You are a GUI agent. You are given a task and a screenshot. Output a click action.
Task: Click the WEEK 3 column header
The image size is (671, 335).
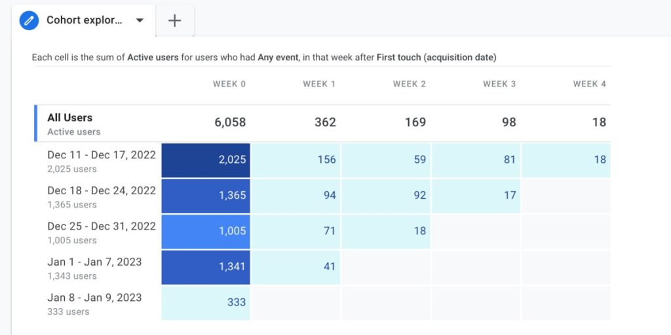499,84
